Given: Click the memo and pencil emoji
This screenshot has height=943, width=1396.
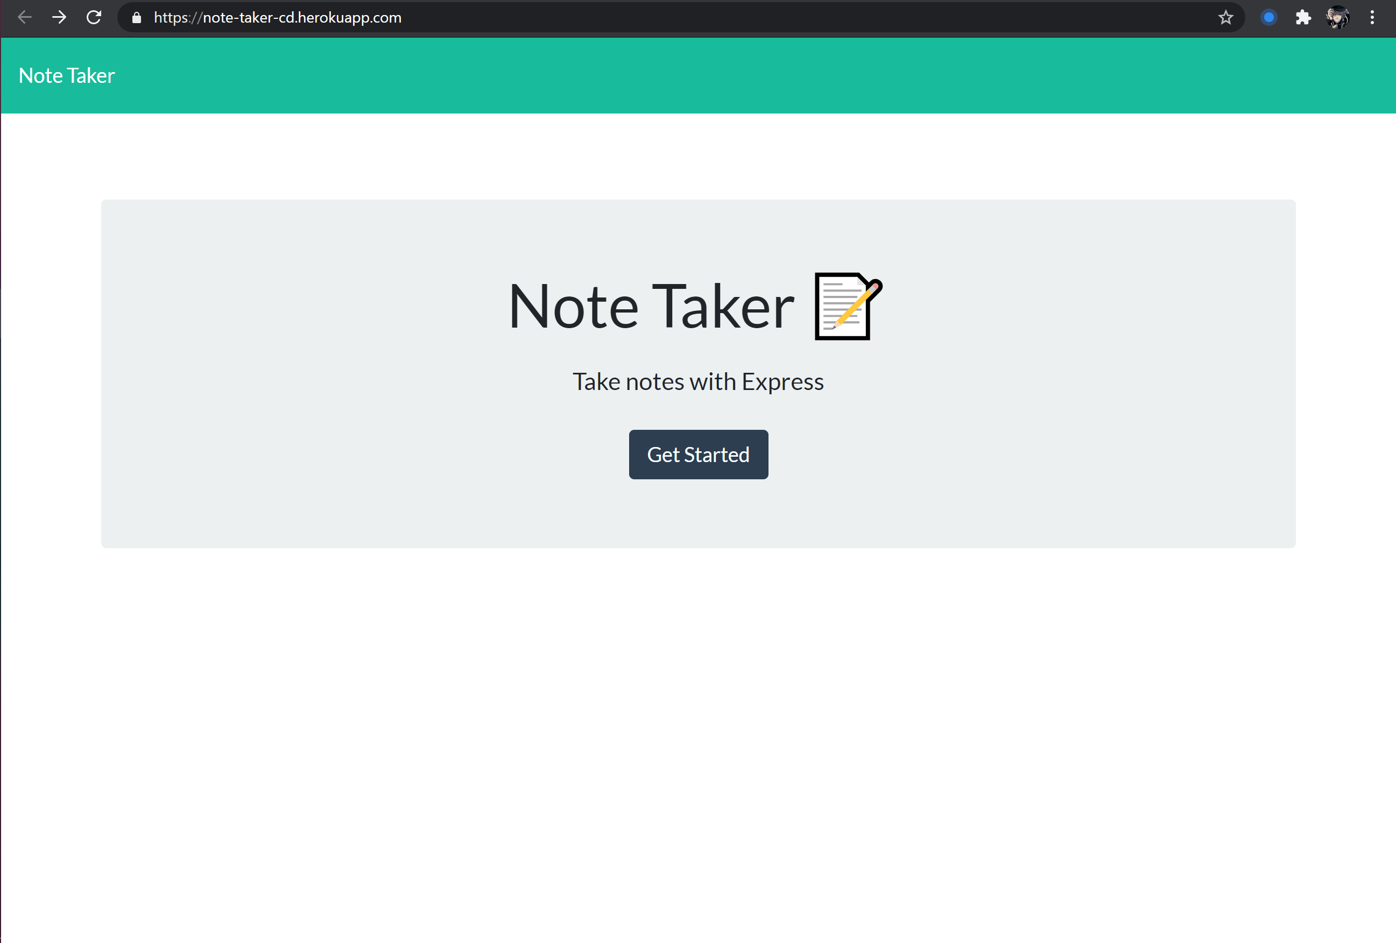Looking at the screenshot, I should 848,306.
